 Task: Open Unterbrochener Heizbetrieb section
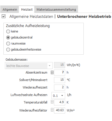point(84,16)
